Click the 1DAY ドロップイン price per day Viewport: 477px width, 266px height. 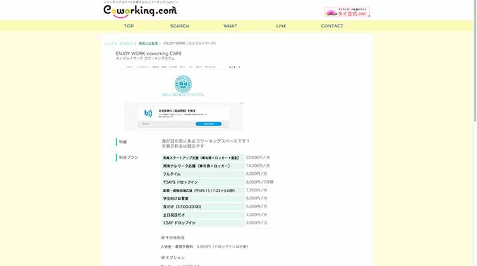click(x=256, y=223)
